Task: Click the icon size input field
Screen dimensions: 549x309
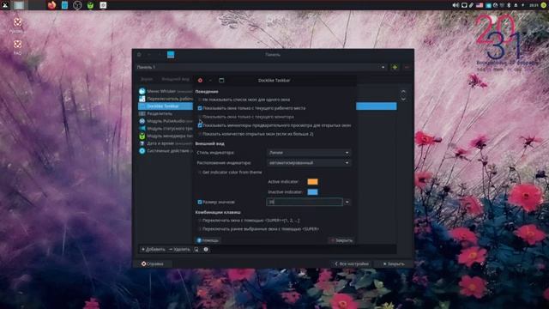Action: click(x=305, y=203)
